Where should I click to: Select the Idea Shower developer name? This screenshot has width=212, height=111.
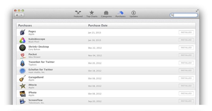click(34, 57)
